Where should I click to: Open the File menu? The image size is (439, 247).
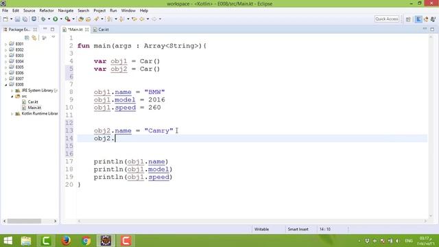click(5, 11)
